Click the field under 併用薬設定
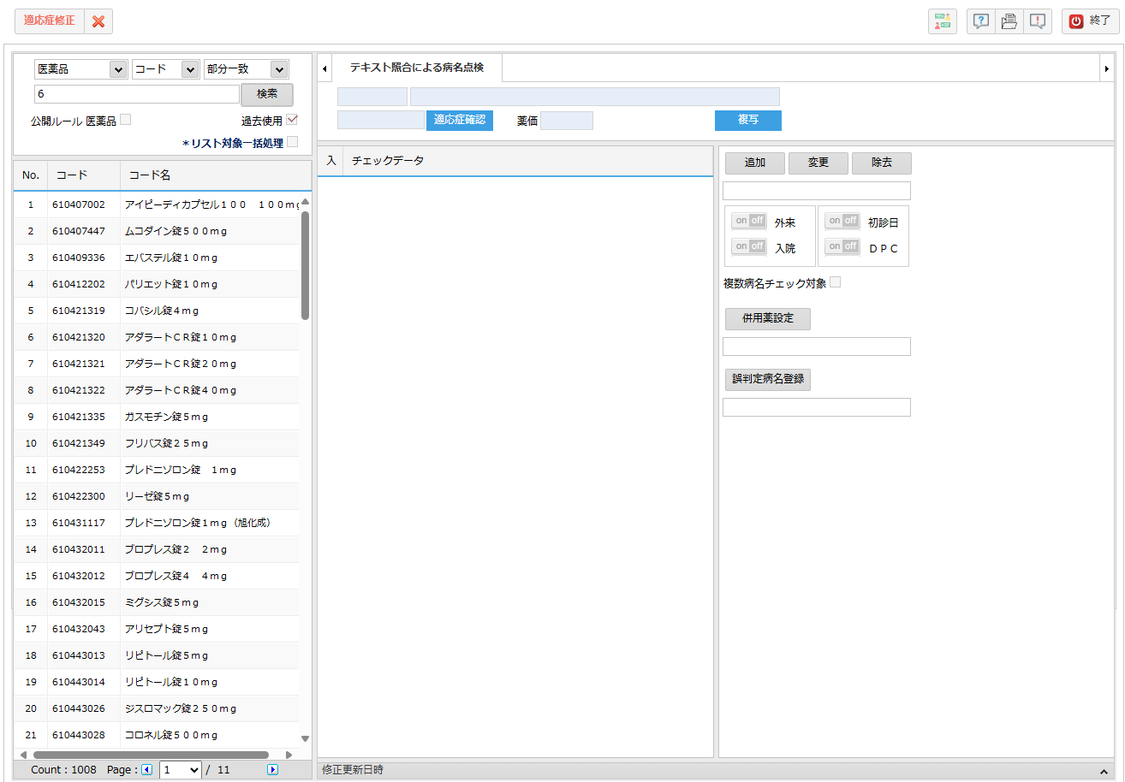This screenshot has height=782, width=1125. 817,347
